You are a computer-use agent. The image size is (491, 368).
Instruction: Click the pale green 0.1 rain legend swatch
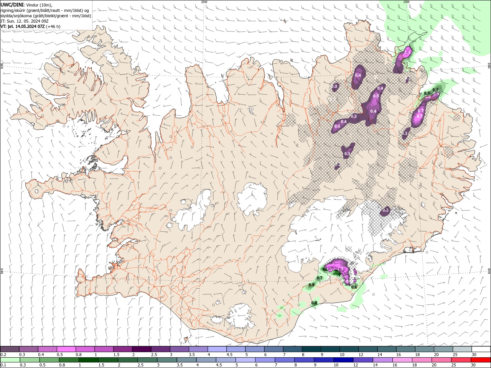click(10, 360)
